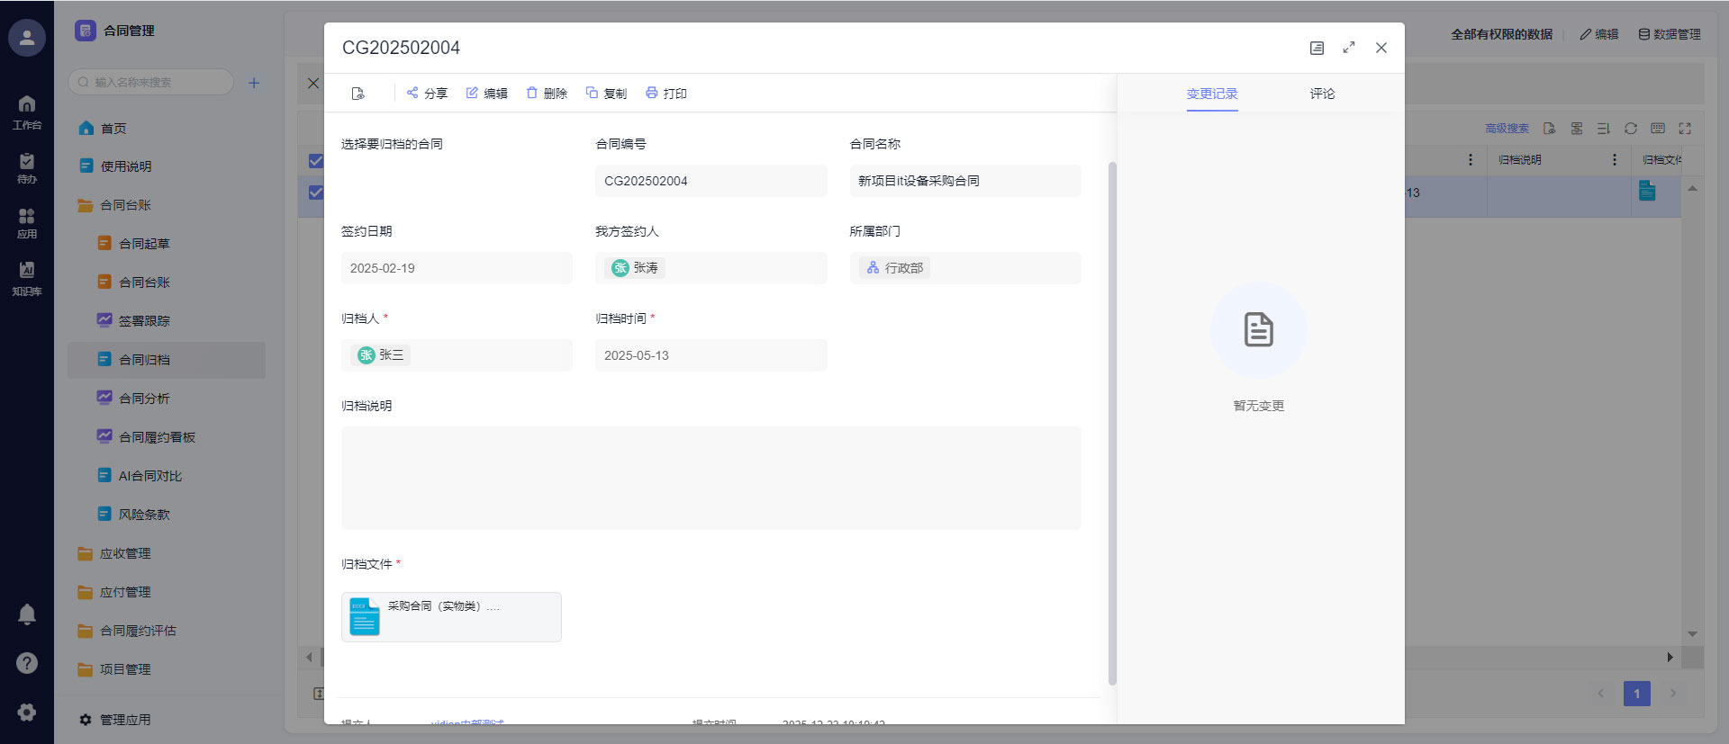Open the 归档说明 column options menu
The height and width of the screenshot is (744, 1729).
point(1614,159)
